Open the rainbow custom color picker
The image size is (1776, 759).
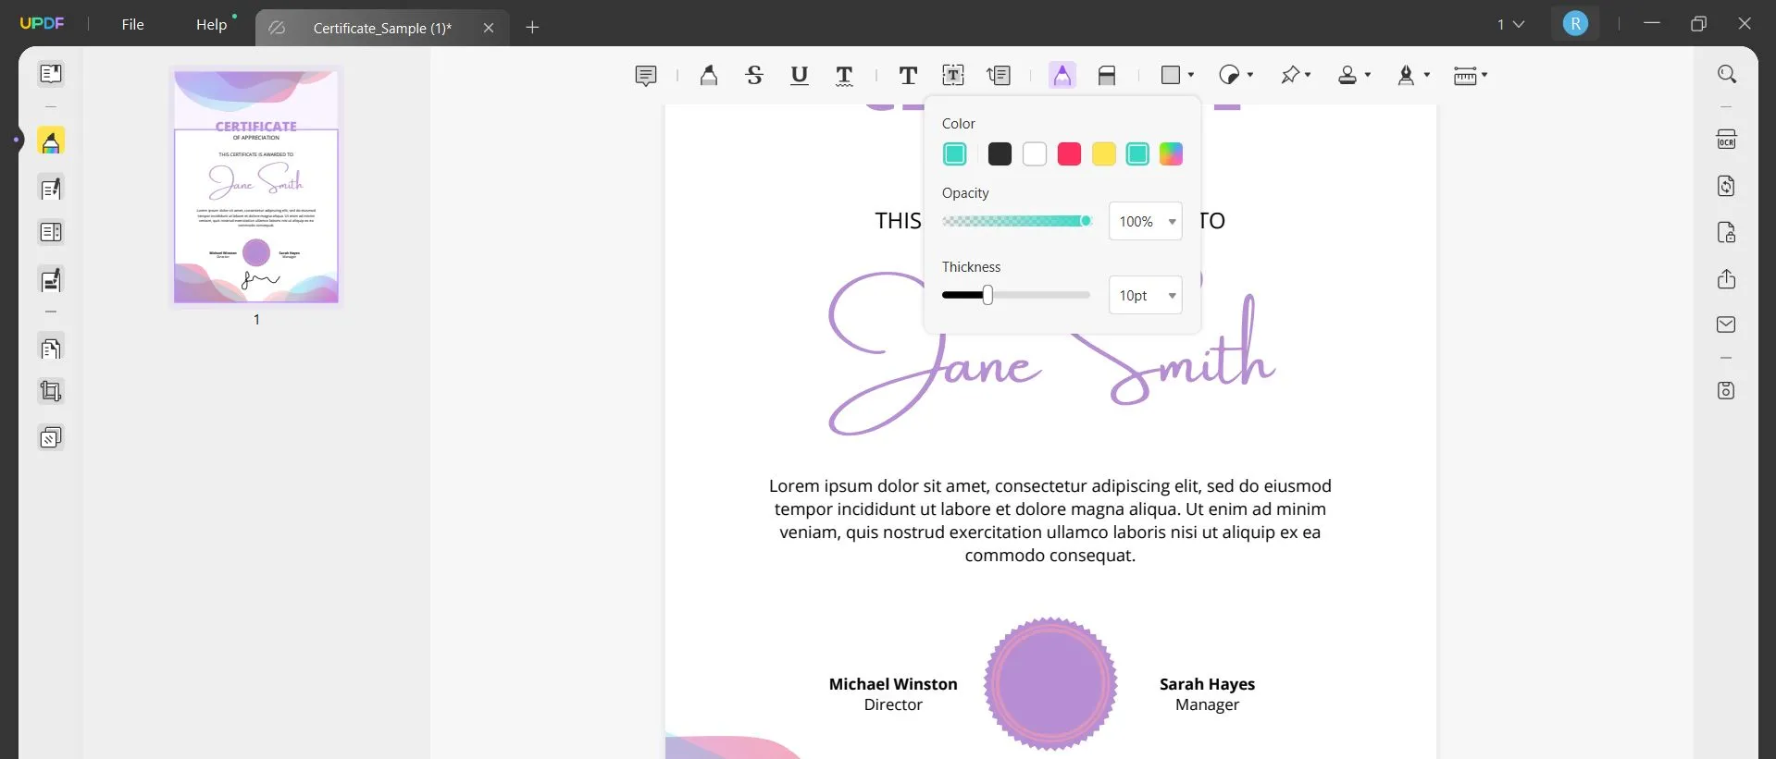(x=1172, y=154)
